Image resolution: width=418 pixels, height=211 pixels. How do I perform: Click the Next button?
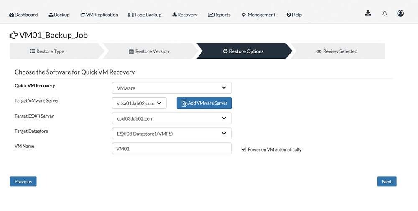(x=387, y=182)
